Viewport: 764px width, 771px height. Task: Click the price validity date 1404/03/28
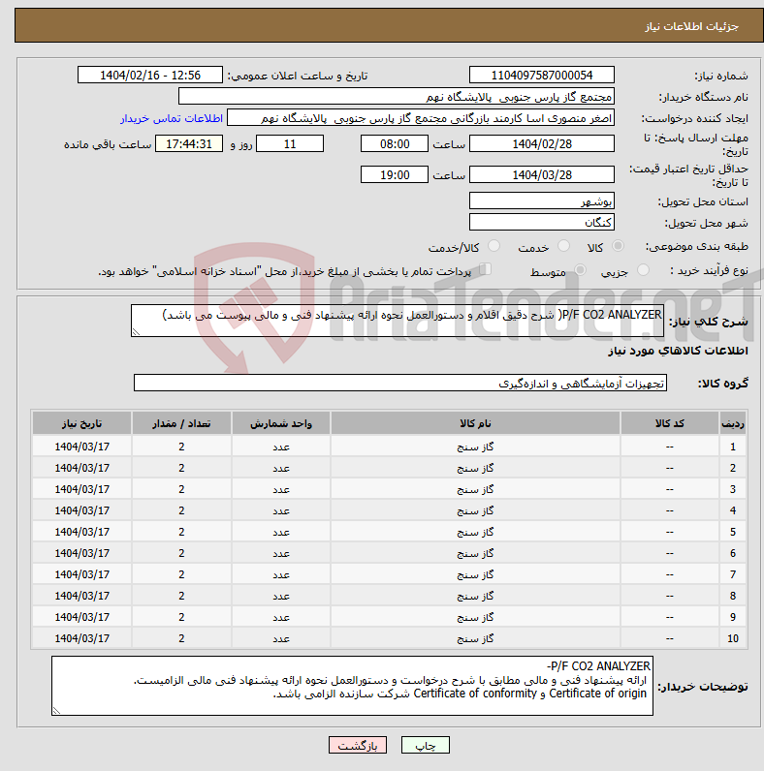tap(542, 174)
